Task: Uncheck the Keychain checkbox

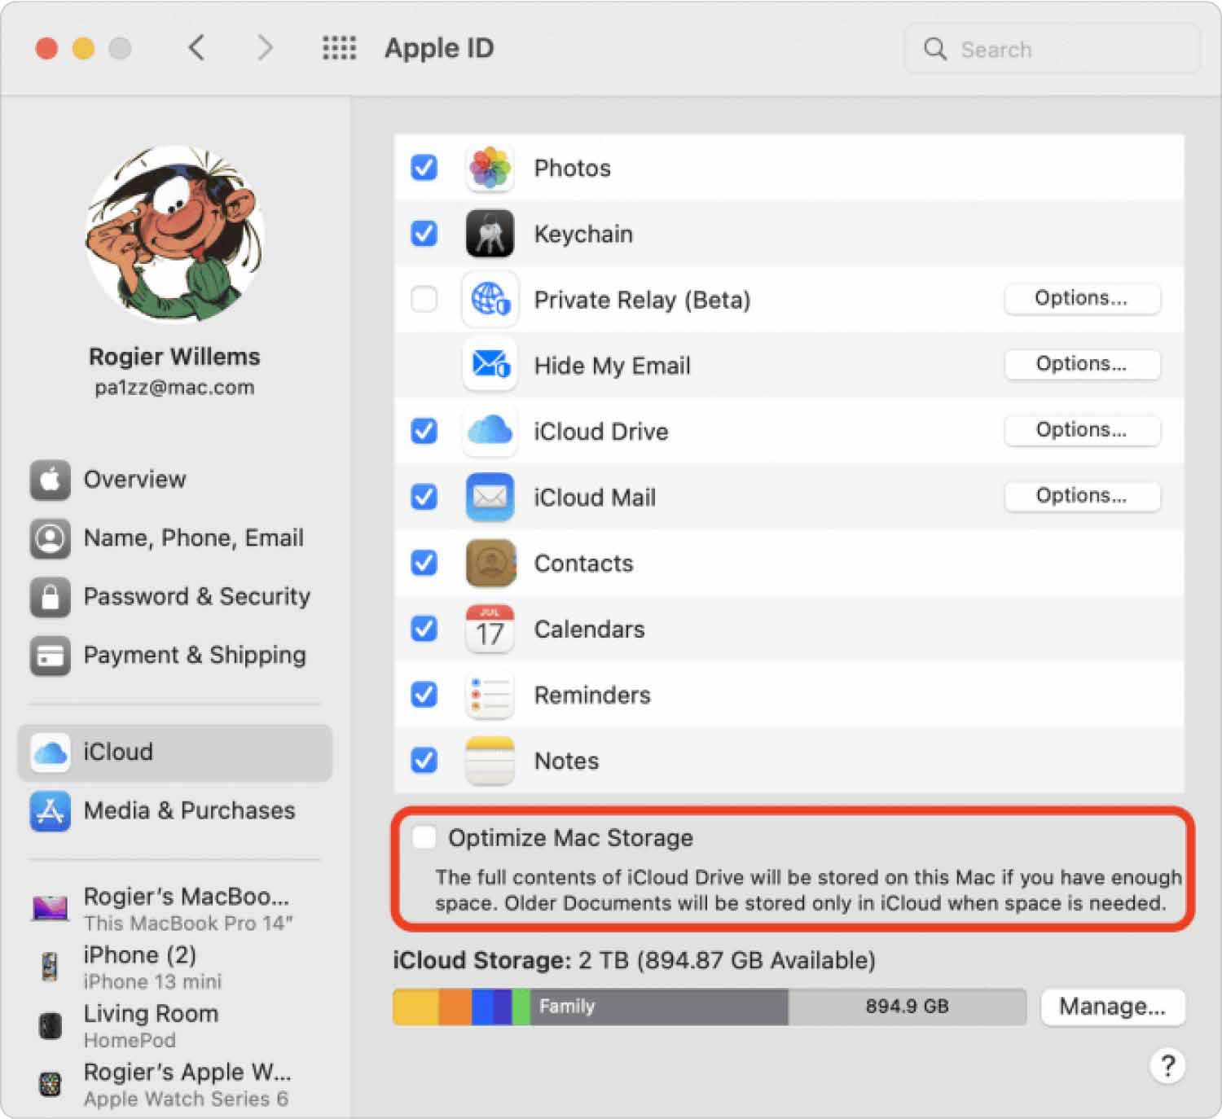Action: pyautogui.click(x=424, y=234)
